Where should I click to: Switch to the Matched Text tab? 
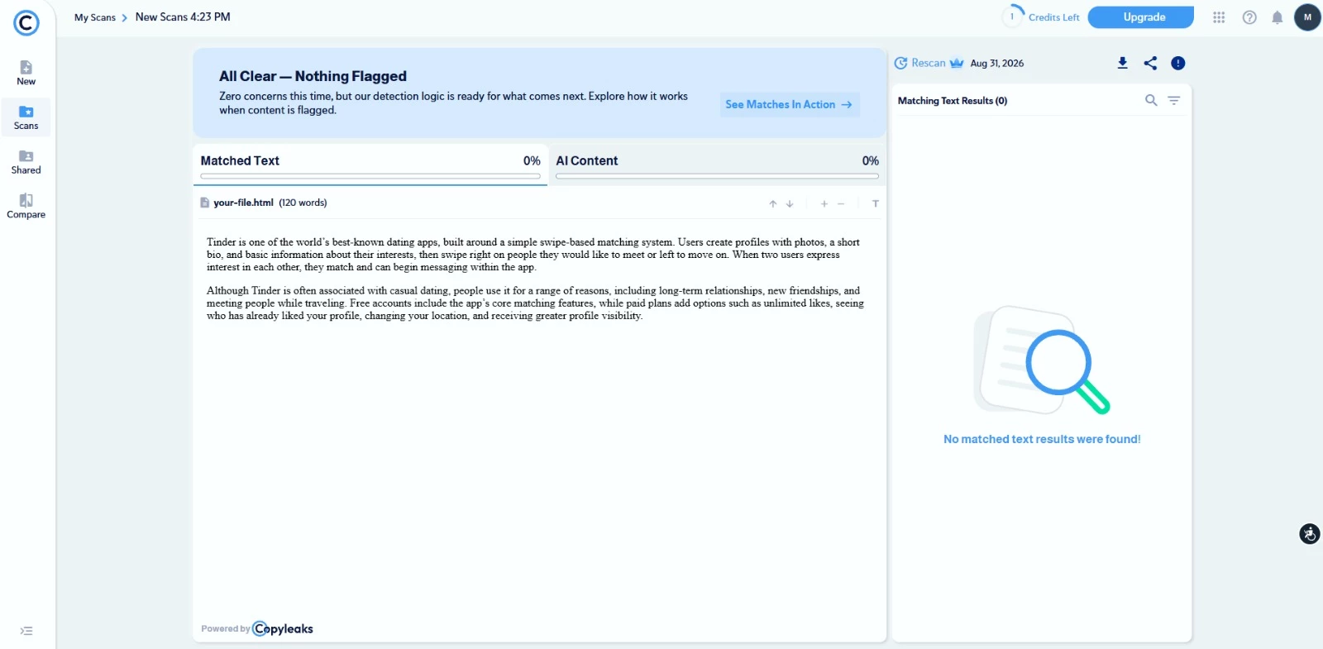(370, 165)
